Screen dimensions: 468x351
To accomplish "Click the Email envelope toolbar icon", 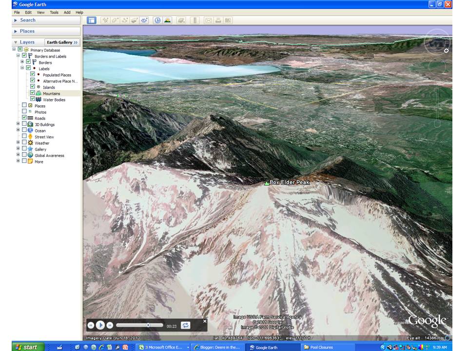I will pyautogui.click(x=209, y=20).
